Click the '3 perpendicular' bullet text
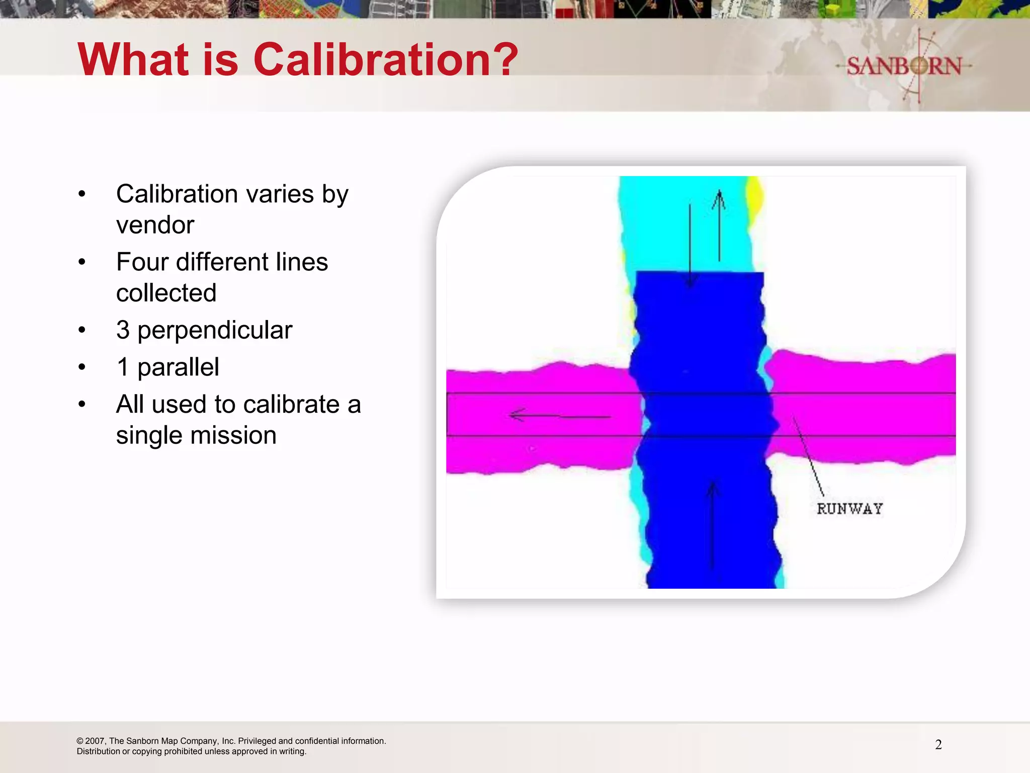 (x=204, y=330)
